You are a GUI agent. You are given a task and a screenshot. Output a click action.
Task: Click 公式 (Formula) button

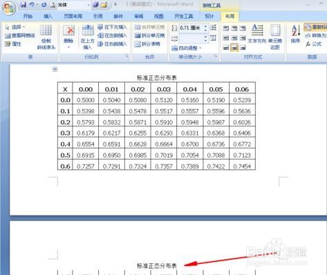tap(313, 44)
